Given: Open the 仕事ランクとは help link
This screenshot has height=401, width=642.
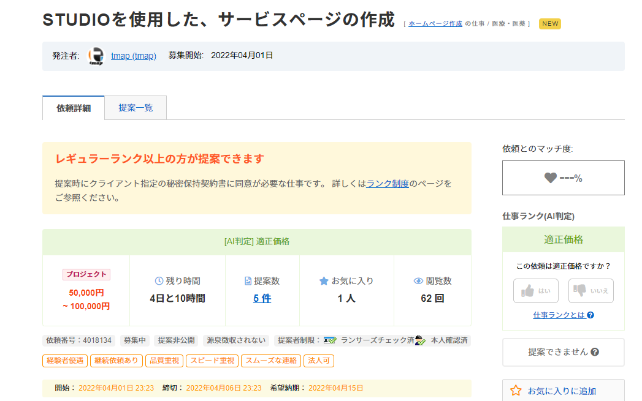Looking at the screenshot, I should (x=563, y=315).
